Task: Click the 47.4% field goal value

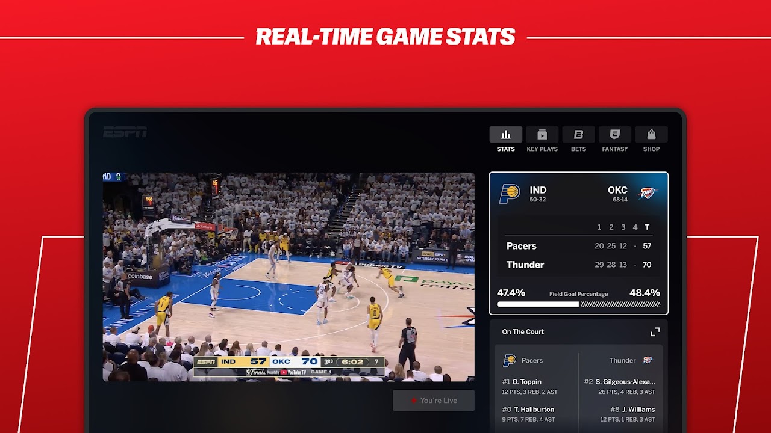Action: click(511, 293)
